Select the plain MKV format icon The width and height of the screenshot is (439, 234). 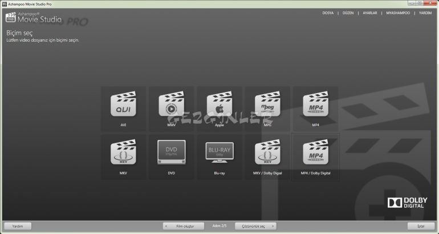[123, 152]
